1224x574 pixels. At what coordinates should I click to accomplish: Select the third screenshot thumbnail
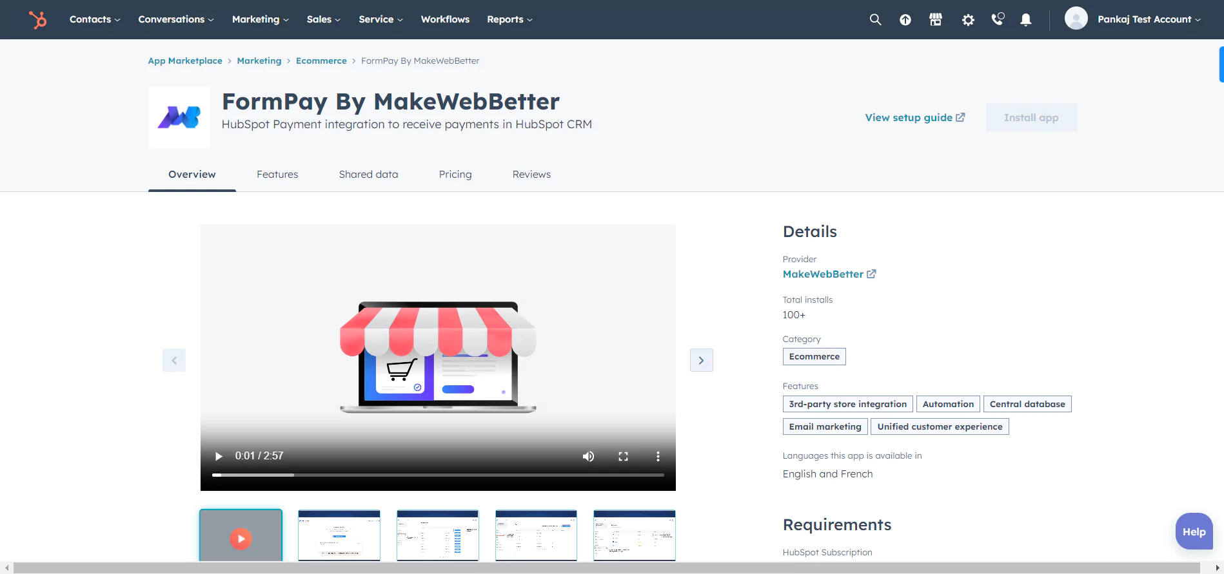coord(438,535)
